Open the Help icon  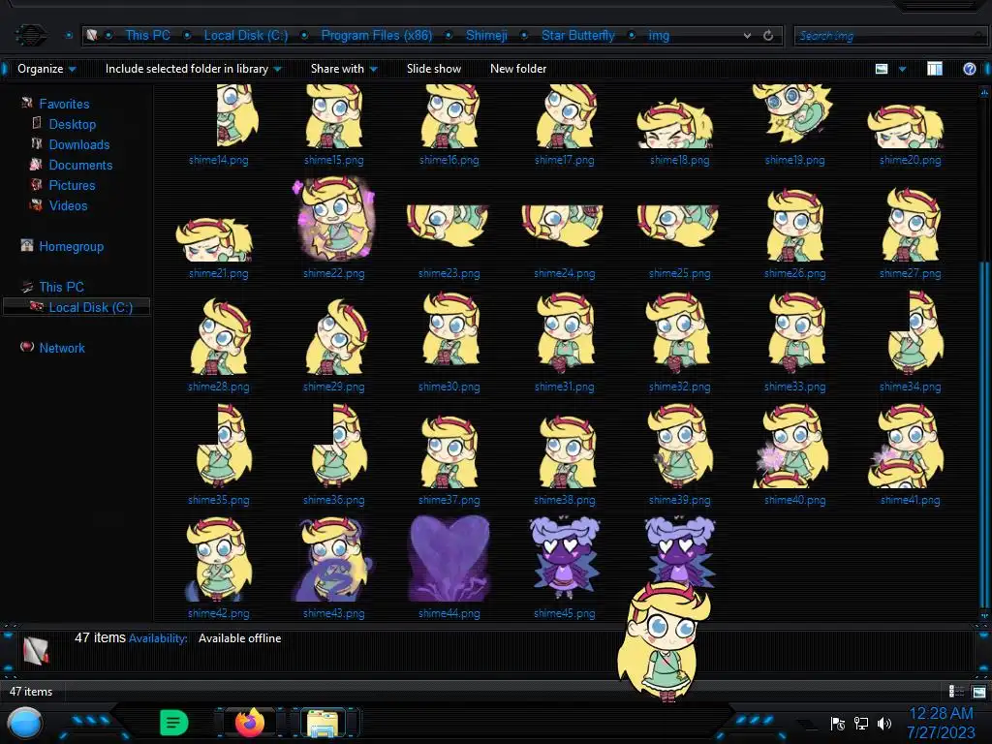click(969, 69)
